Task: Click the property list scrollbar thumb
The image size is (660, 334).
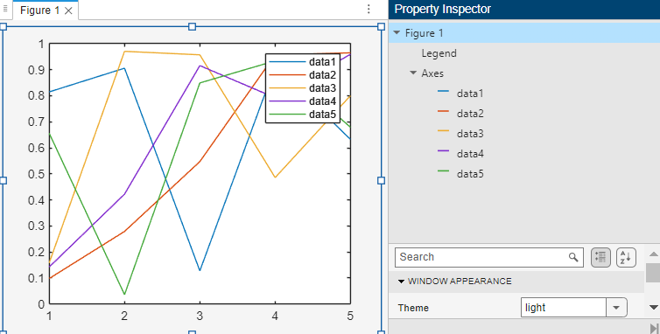Action: click(653, 273)
